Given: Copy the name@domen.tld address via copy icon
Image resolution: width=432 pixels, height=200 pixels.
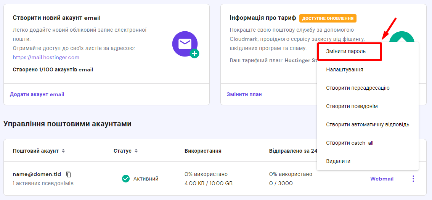Looking at the screenshot, I should [69, 174].
